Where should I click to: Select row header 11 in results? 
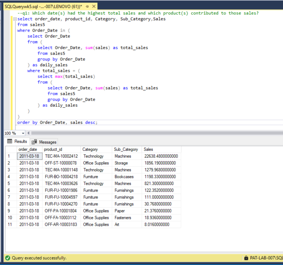[11, 224]
